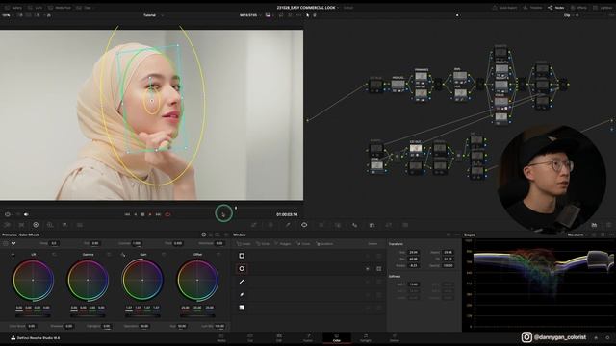Click the Softness Soft 1 value field
Viewport: 616px width, 346px height.
point(413,284)
